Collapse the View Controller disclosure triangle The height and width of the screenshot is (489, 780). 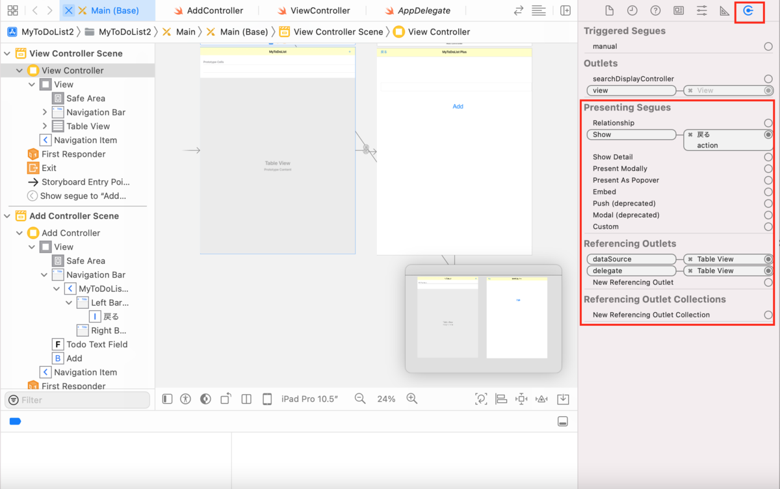(x=19, y=70)
